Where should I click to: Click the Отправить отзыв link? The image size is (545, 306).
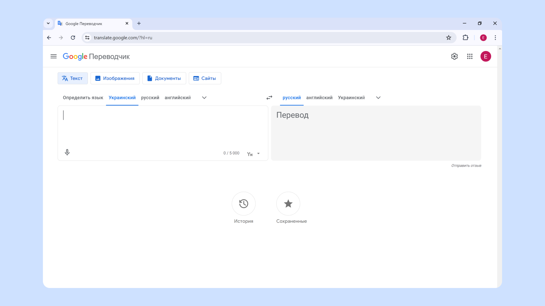pyautogui.click(x=466, y=166)
